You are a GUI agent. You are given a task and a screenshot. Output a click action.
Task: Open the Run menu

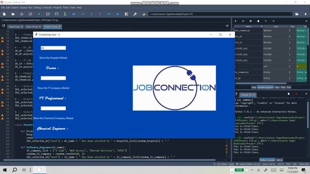pyautogui.click(x=31, y=8)
